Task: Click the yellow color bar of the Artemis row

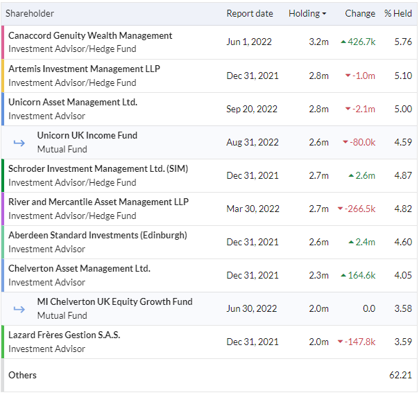Action: pos(3,76)
